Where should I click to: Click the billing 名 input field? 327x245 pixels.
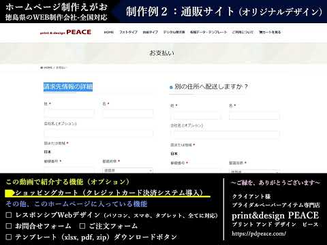click(x=128, y=113)
